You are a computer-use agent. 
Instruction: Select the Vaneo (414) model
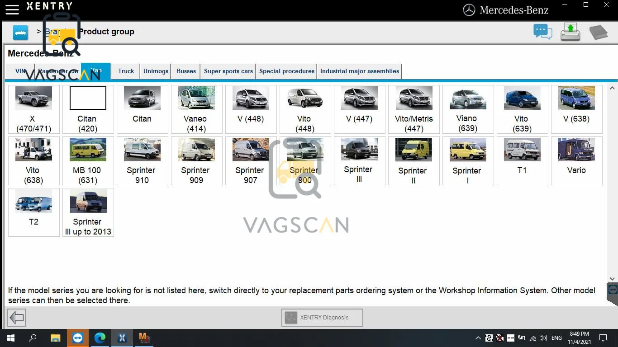[x=197, y=109]
